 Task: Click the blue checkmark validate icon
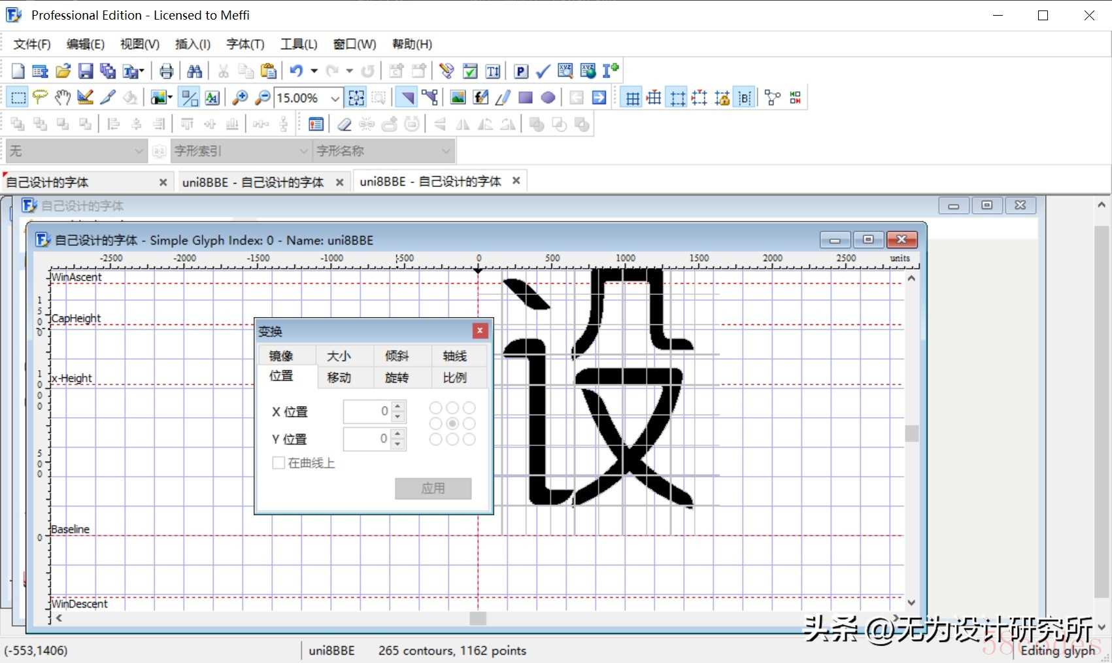click(543, 71)
